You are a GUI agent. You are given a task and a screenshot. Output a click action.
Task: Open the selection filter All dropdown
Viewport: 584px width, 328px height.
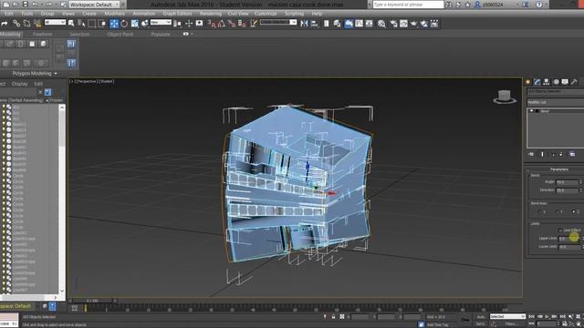(55, 22)
